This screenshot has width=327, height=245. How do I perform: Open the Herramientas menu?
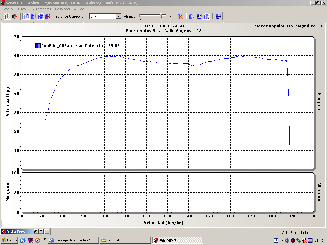[x=41, y=9]
